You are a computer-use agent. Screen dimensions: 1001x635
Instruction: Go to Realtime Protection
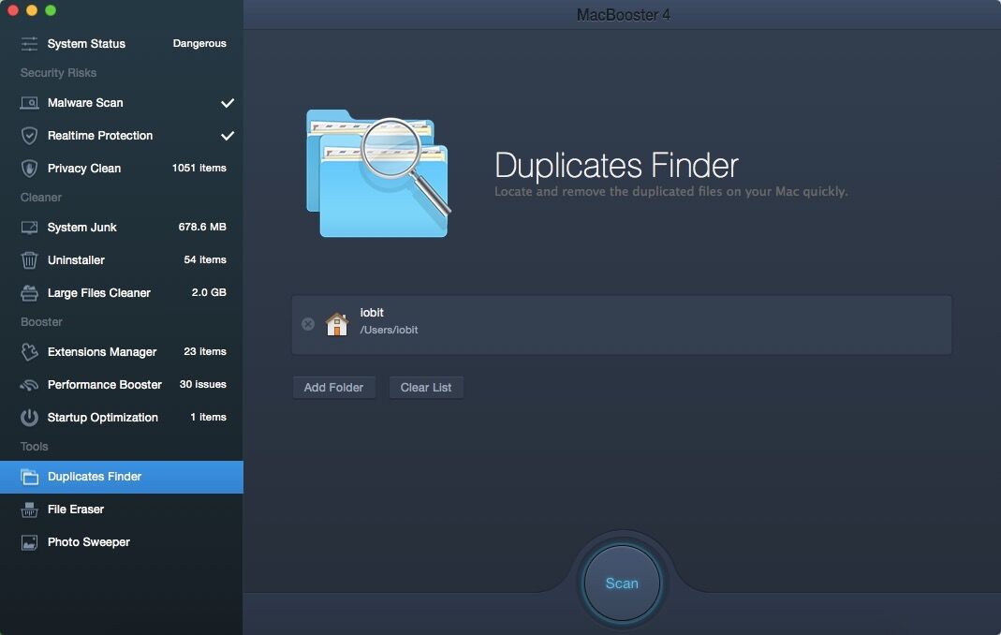click(122, 136)
